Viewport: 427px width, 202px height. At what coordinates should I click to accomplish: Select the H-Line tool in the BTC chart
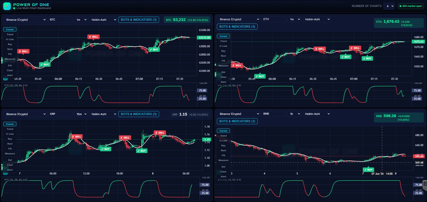(x=10, y=39)
